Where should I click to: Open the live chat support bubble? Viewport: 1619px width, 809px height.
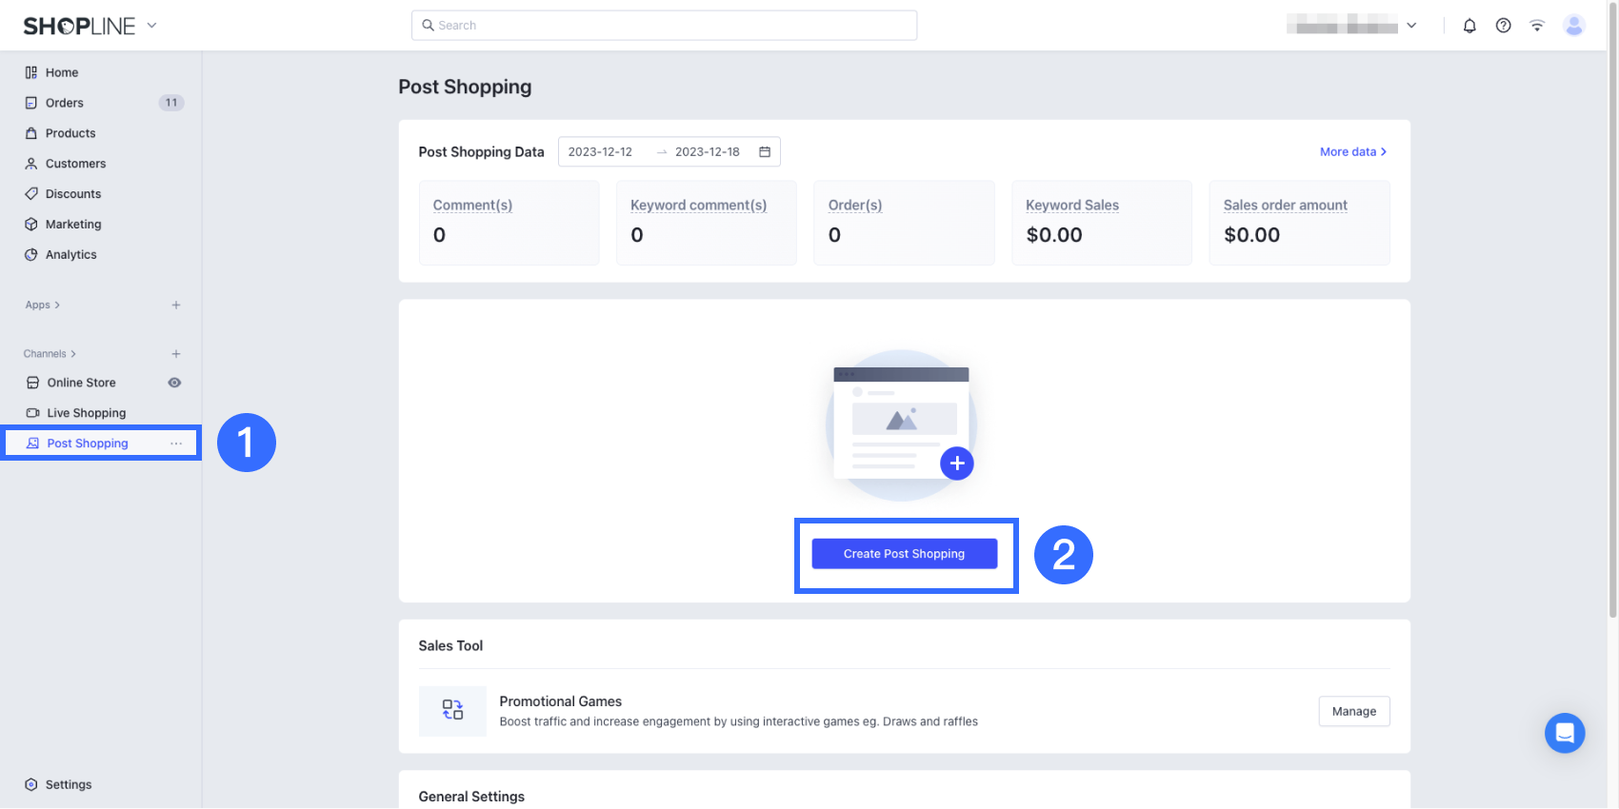click(1565, 733)
